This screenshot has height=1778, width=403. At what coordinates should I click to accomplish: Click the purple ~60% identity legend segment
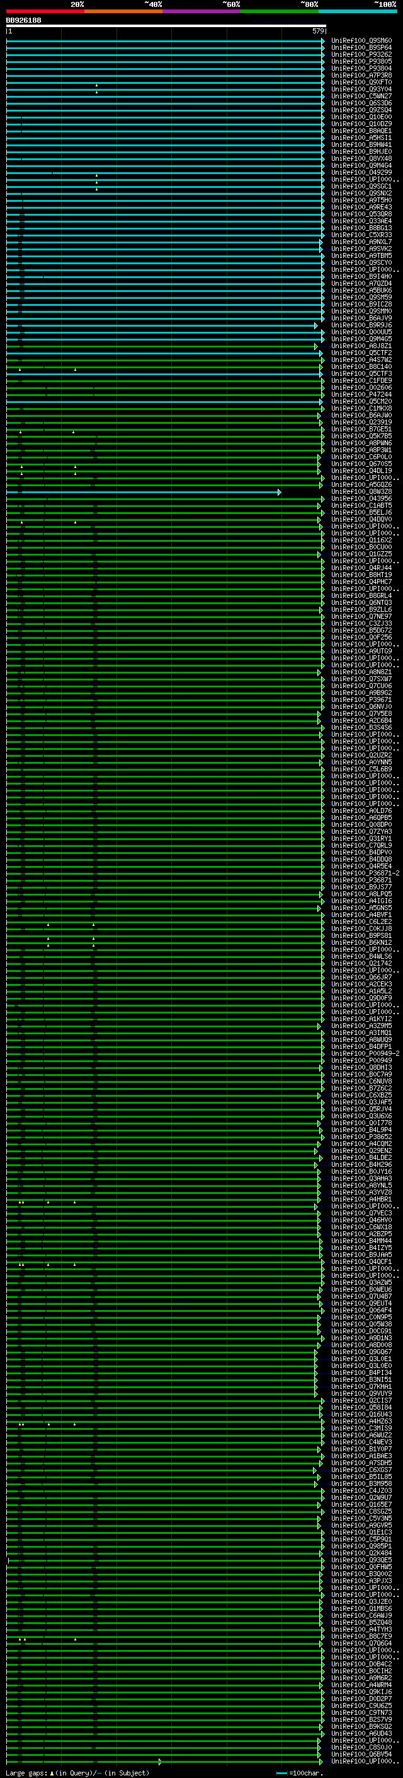pyautogui.click(x=201, y=11)
